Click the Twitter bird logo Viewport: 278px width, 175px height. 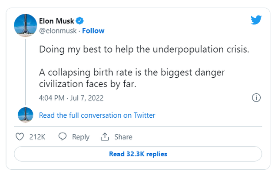[256, 20]
